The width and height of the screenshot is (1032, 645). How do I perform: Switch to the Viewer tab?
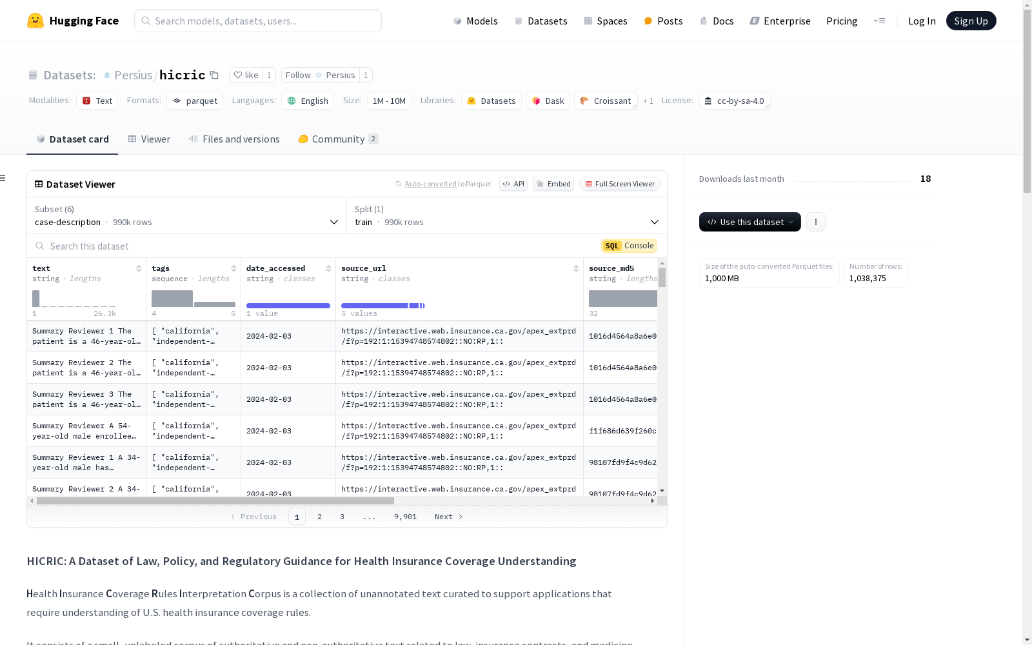(149, 139)
